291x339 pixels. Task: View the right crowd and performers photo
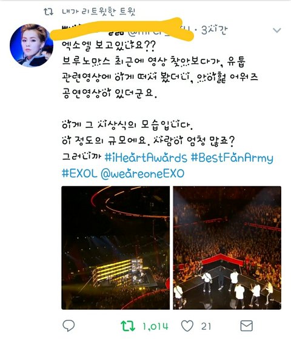[x=227, y=248]
